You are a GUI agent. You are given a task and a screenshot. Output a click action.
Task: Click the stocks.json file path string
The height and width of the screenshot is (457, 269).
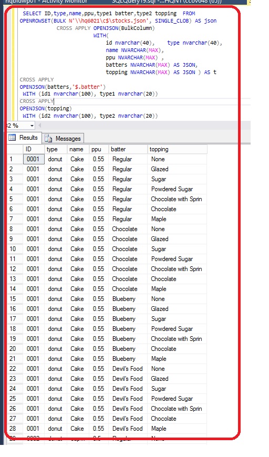(109, 20)
